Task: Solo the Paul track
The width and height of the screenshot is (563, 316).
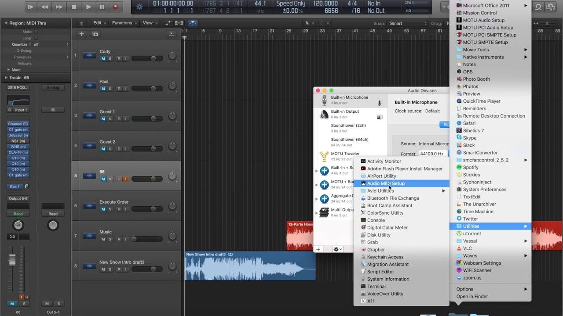Action: pyautogui.click(x=110, y=89)
